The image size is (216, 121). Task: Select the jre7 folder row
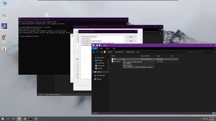pos(145,59)
